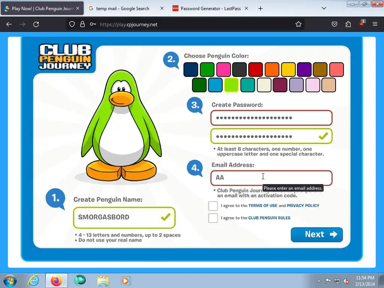Image resolution: width=384 pixels, height=288 pixels.
Task: Open the red extension icon with badge
Action: click(362, 24)
